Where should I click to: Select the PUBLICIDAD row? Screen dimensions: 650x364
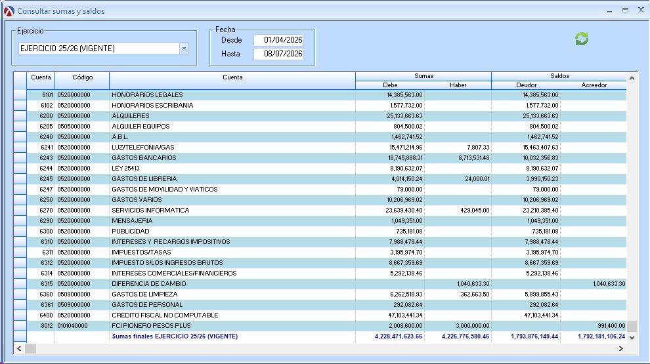pyautogui.click(x=320, y=232)
